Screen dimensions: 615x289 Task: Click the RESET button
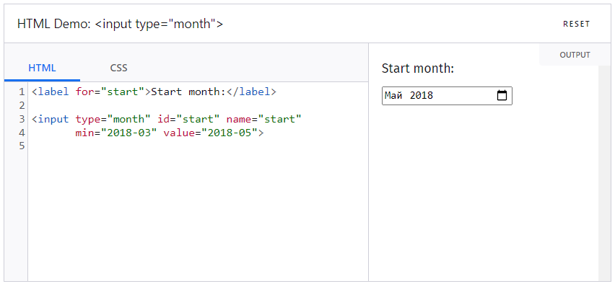(x=576, y=24)
